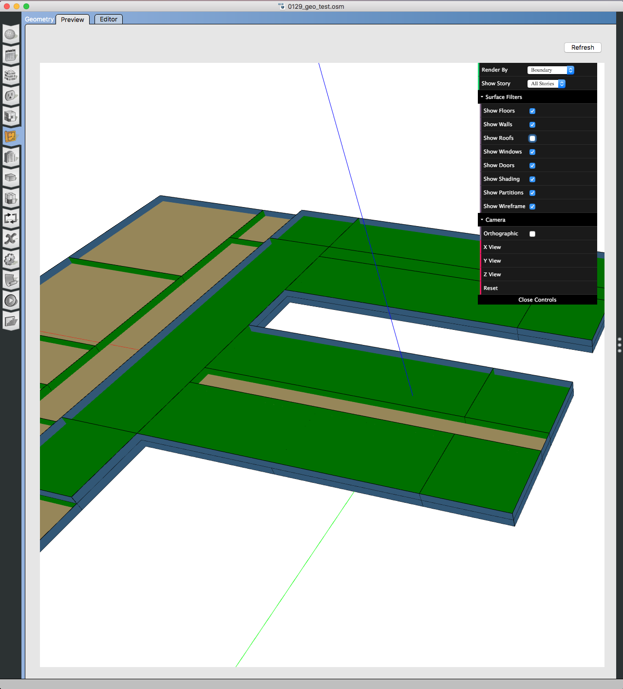This screenshot has width=623, height=689.
Task: Disable the Show Wireframe checkbox
Action: [532, 206]
